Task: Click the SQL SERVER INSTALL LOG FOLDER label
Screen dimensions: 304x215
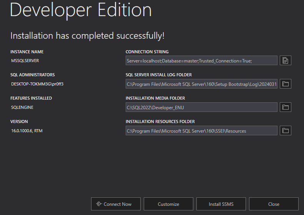Action: click(x=159, y=75)
